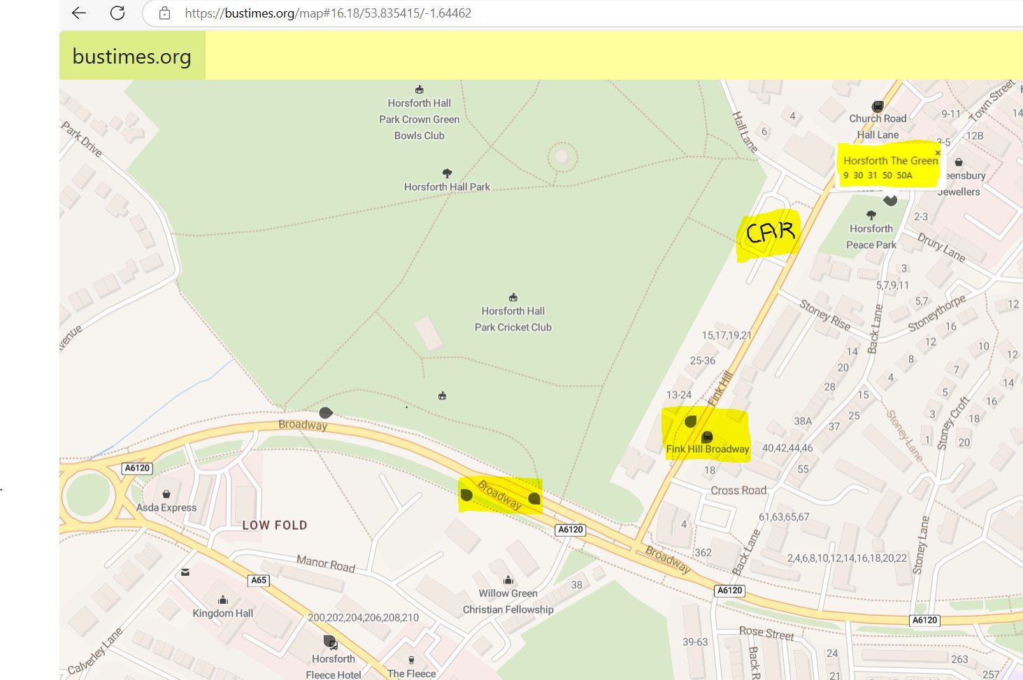Click the Rose Street label
Screen dimensions: 1023x680
tap(766, 633)
